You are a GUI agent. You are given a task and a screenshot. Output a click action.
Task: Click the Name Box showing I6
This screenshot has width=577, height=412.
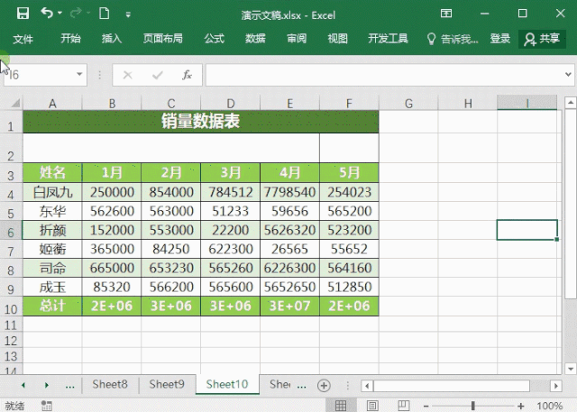point(39,75)
